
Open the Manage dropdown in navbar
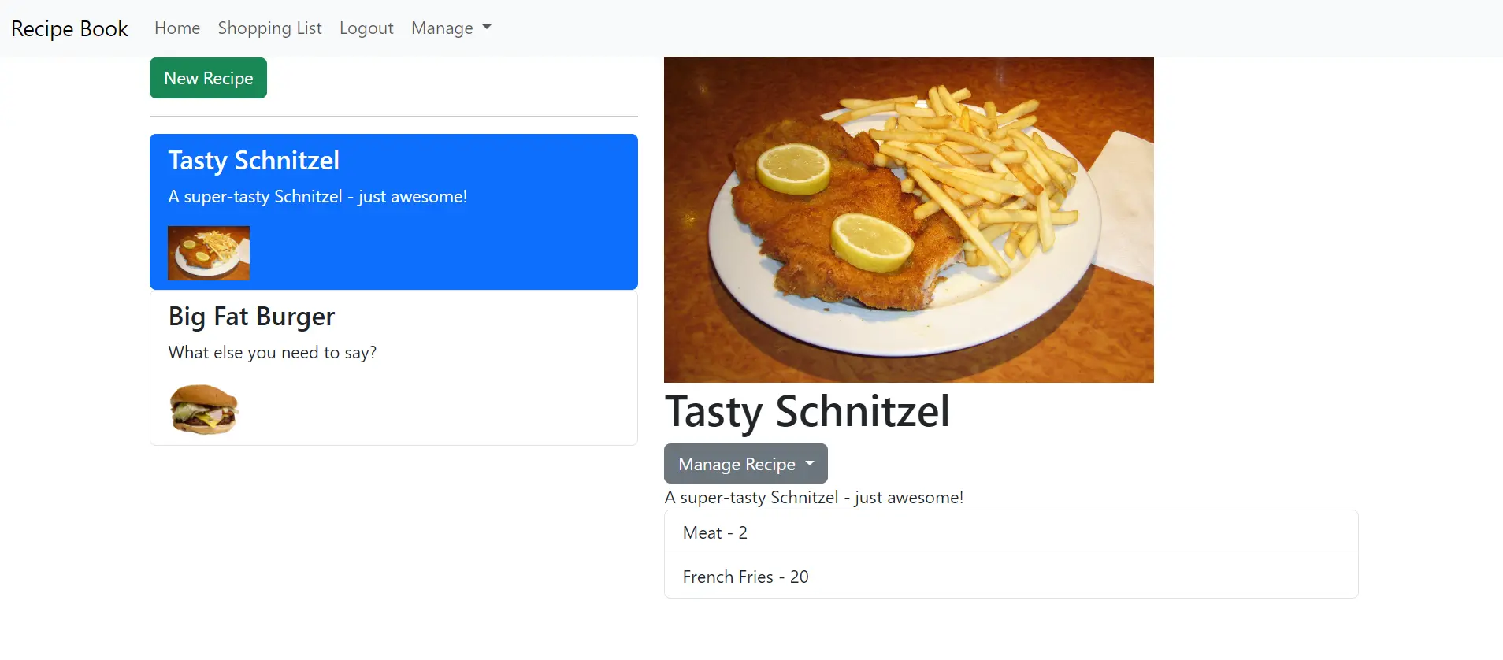[x=450, y=28]
